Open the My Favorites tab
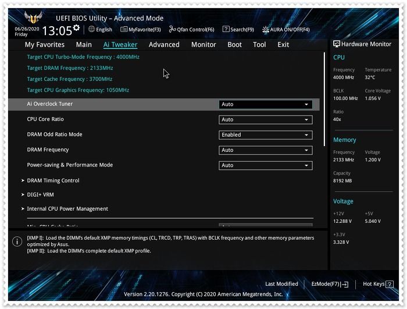 [x=45, y=45]
